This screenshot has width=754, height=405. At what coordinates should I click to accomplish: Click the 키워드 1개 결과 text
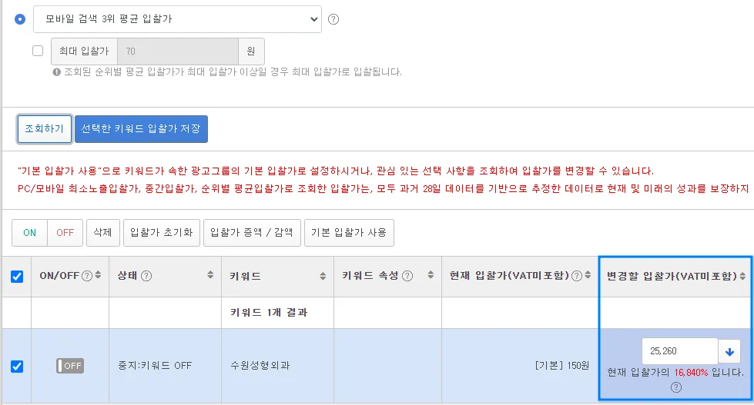click(269, 312)
